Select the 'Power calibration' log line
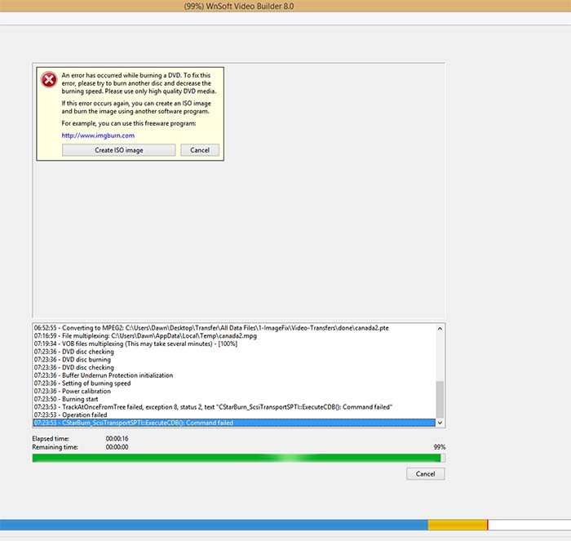571x541 pixels. click(234, 392)
